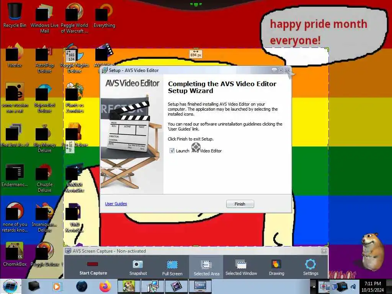Viewport: 392px width, 294px height.
Task: Uncheck the Launch AVS Video Editor checkbox
Action: tap(172, 150)
